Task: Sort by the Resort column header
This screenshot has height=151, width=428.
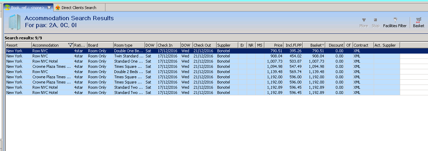Action: [x=18, y=45]
